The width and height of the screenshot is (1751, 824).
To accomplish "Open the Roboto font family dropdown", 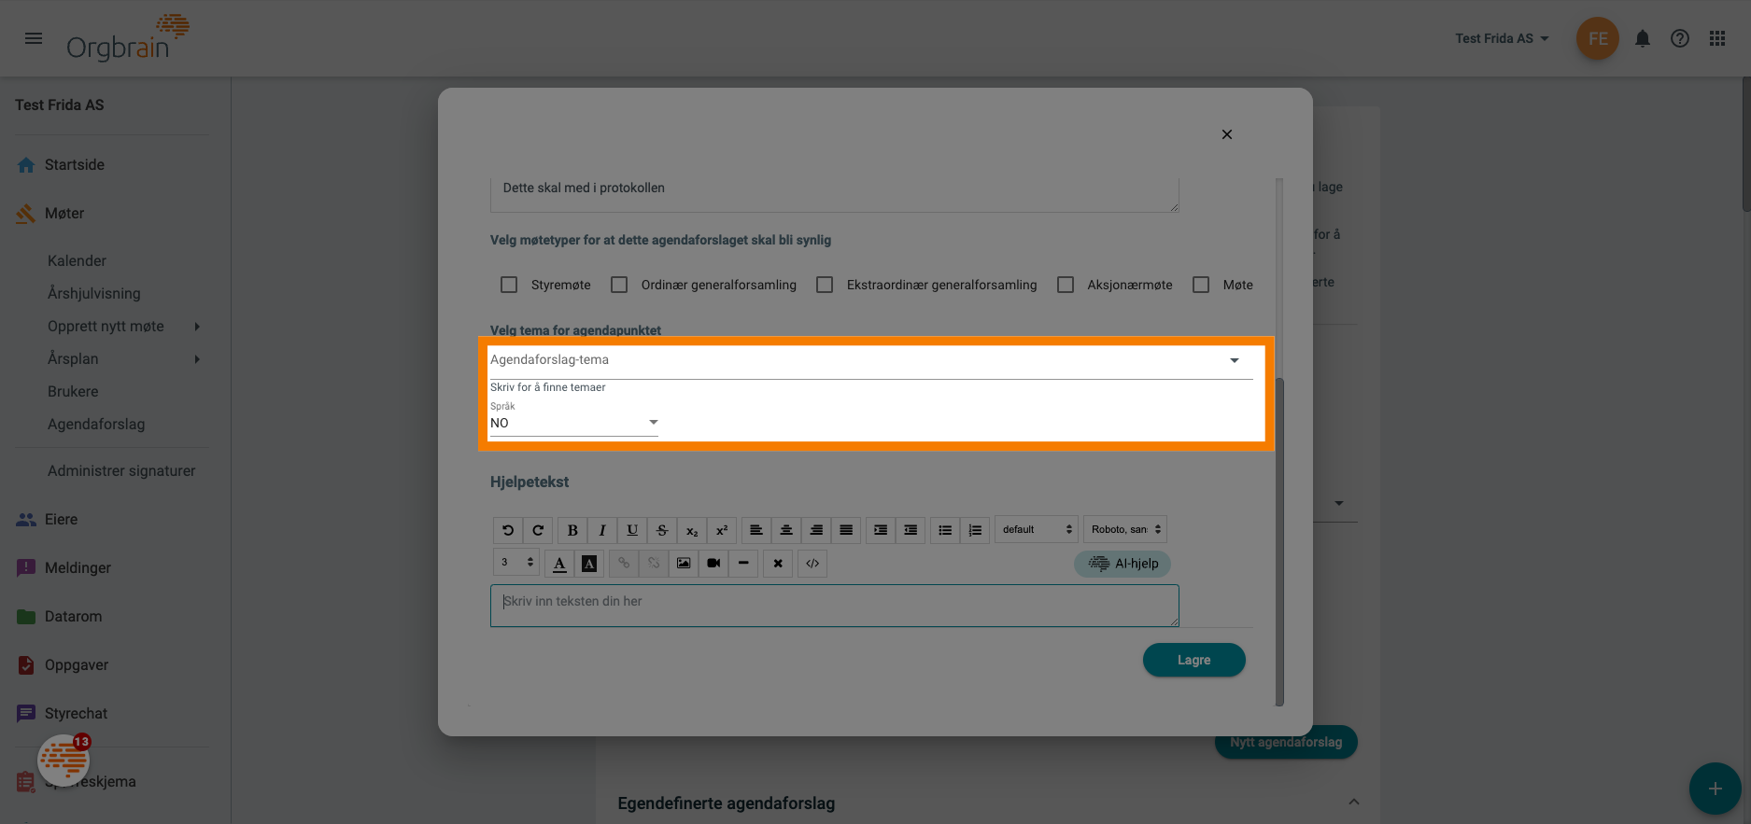I will tap(1125, 529).
